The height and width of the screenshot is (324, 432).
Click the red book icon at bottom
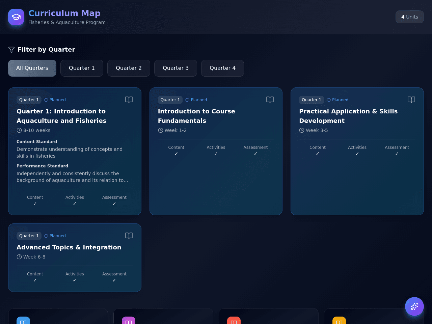coord(234,320)
